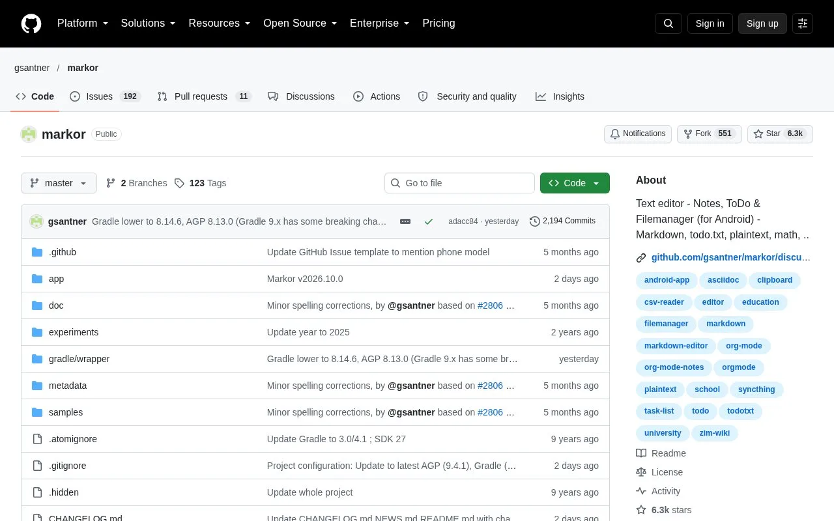Switch to the Actions tab
The height and width of the screenshot is (521, 834).
click(377, 96)
